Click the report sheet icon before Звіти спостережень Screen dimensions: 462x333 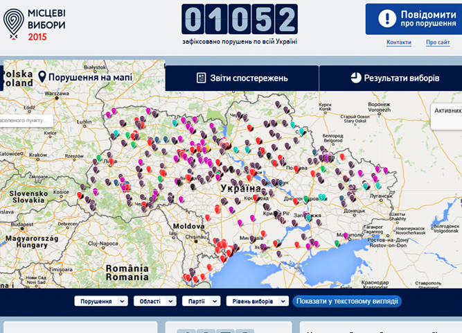[202, 78]
